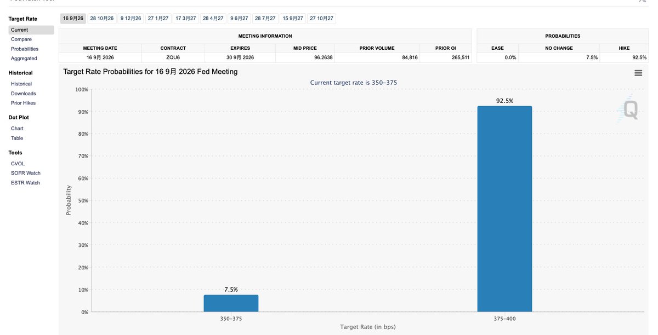
Task: Switch to the 27 10月27 meeting tab
Action: click(x=321, y=19)
